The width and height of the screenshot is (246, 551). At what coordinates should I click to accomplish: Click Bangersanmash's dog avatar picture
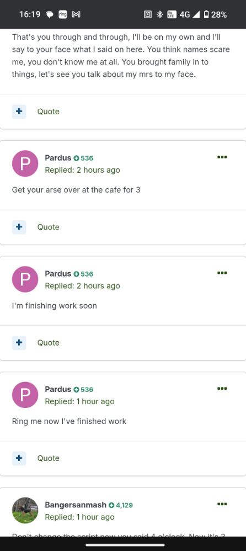25,510
